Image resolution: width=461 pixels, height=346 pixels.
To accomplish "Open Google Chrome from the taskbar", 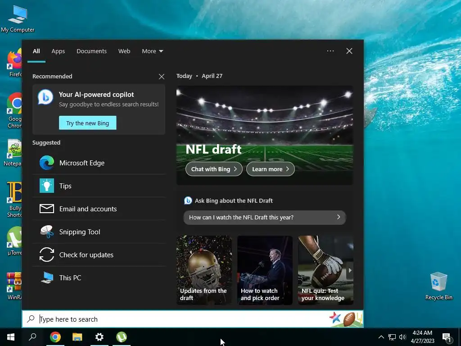I will click(55, 337).
